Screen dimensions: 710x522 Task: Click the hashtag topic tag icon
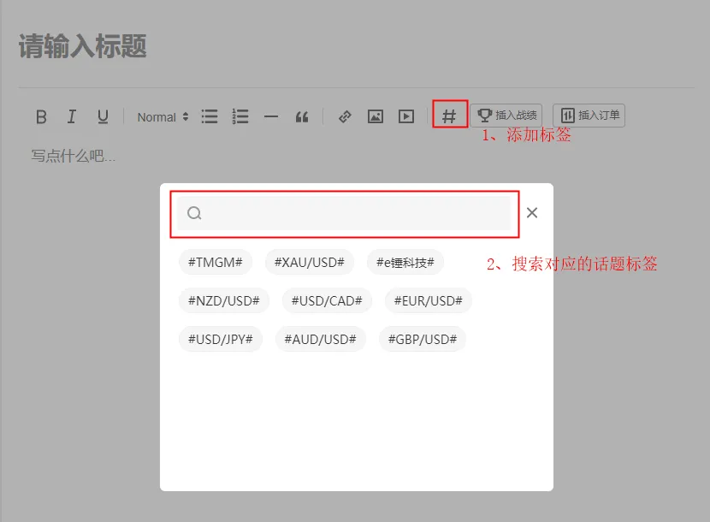pos(449,116)
